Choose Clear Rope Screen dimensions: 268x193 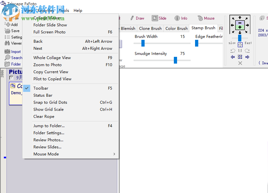[x=71, y=117]
